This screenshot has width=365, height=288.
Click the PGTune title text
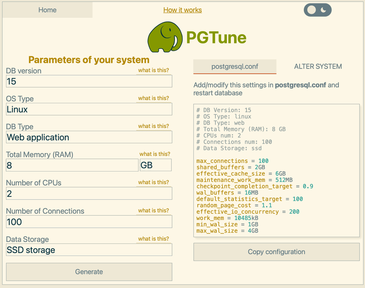tap(216, 37)
